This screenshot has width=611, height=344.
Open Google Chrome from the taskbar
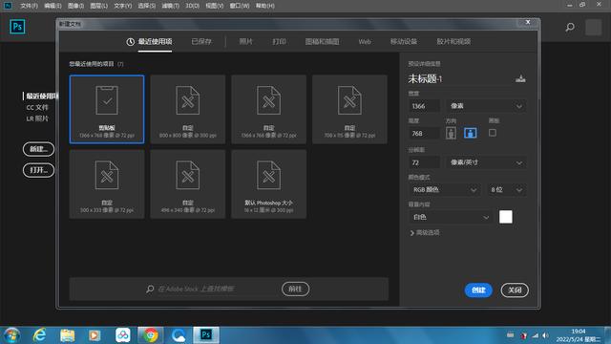pyautogui.click(x=151, y=335)
